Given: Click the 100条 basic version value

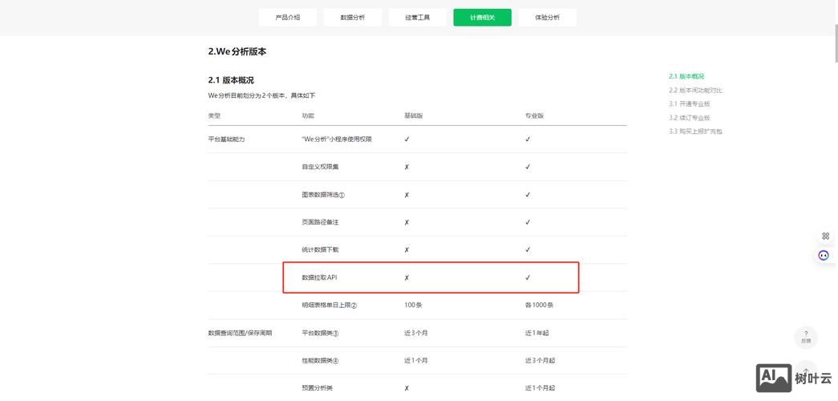Looking at the screenshot, I should [x=414, y=306].
